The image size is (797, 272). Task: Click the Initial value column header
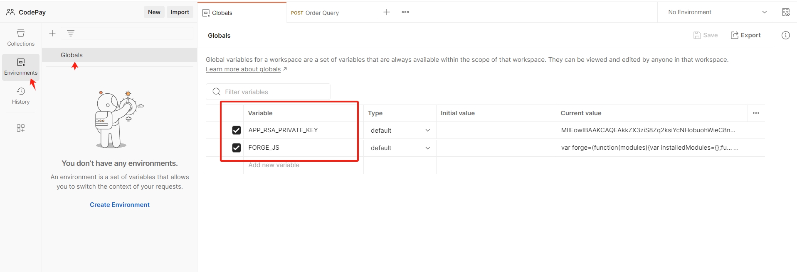458,113
